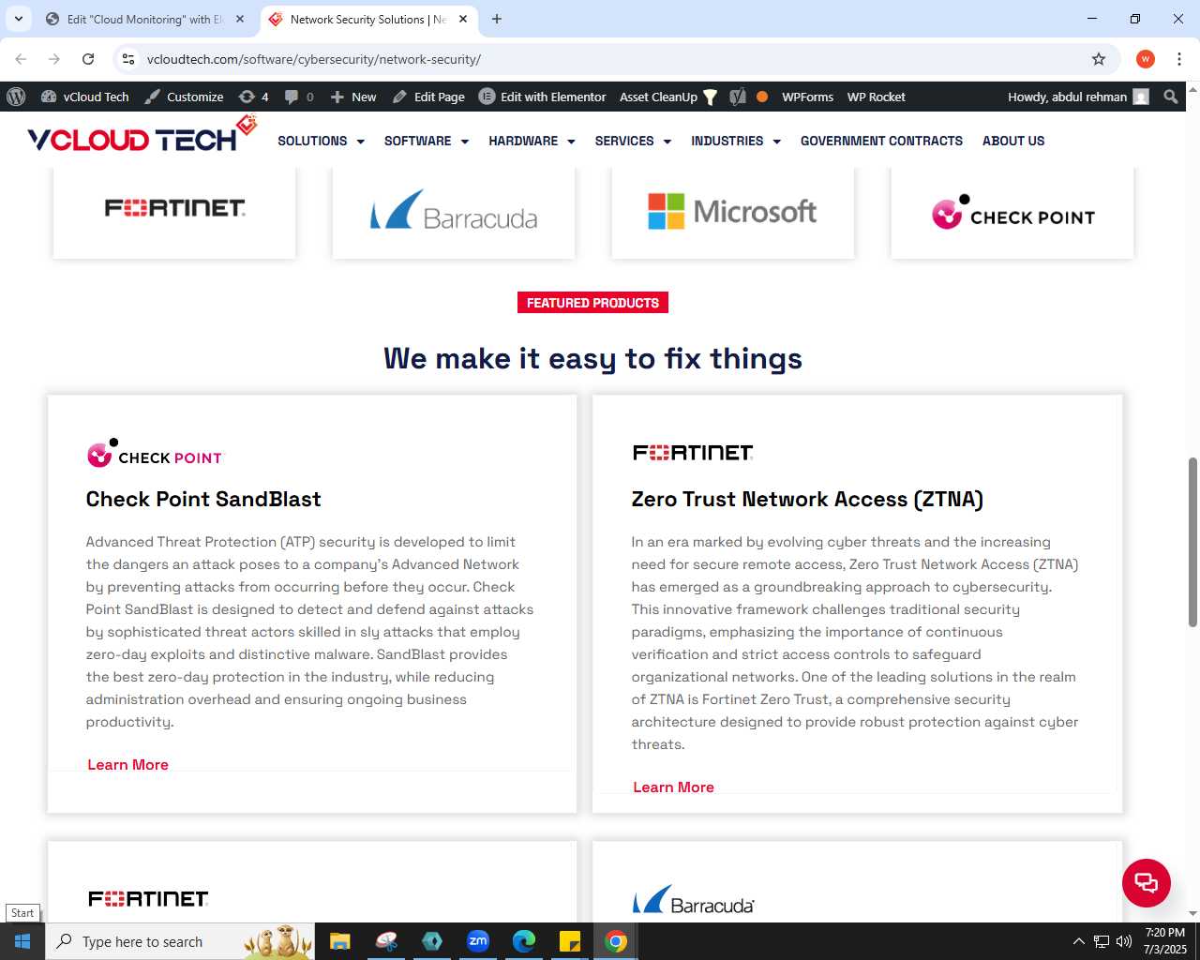Click the address bar URL field

click(x=609, y=59)
